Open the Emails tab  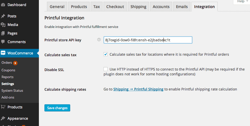(182, 7)
